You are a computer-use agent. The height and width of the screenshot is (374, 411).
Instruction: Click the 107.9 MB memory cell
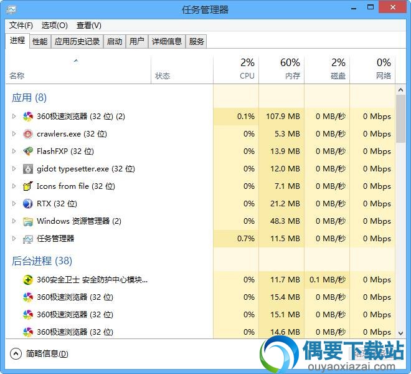pos(281,117)
